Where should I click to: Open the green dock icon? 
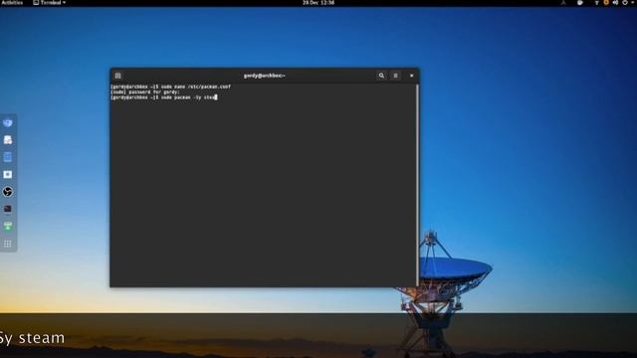coord(8,226)
